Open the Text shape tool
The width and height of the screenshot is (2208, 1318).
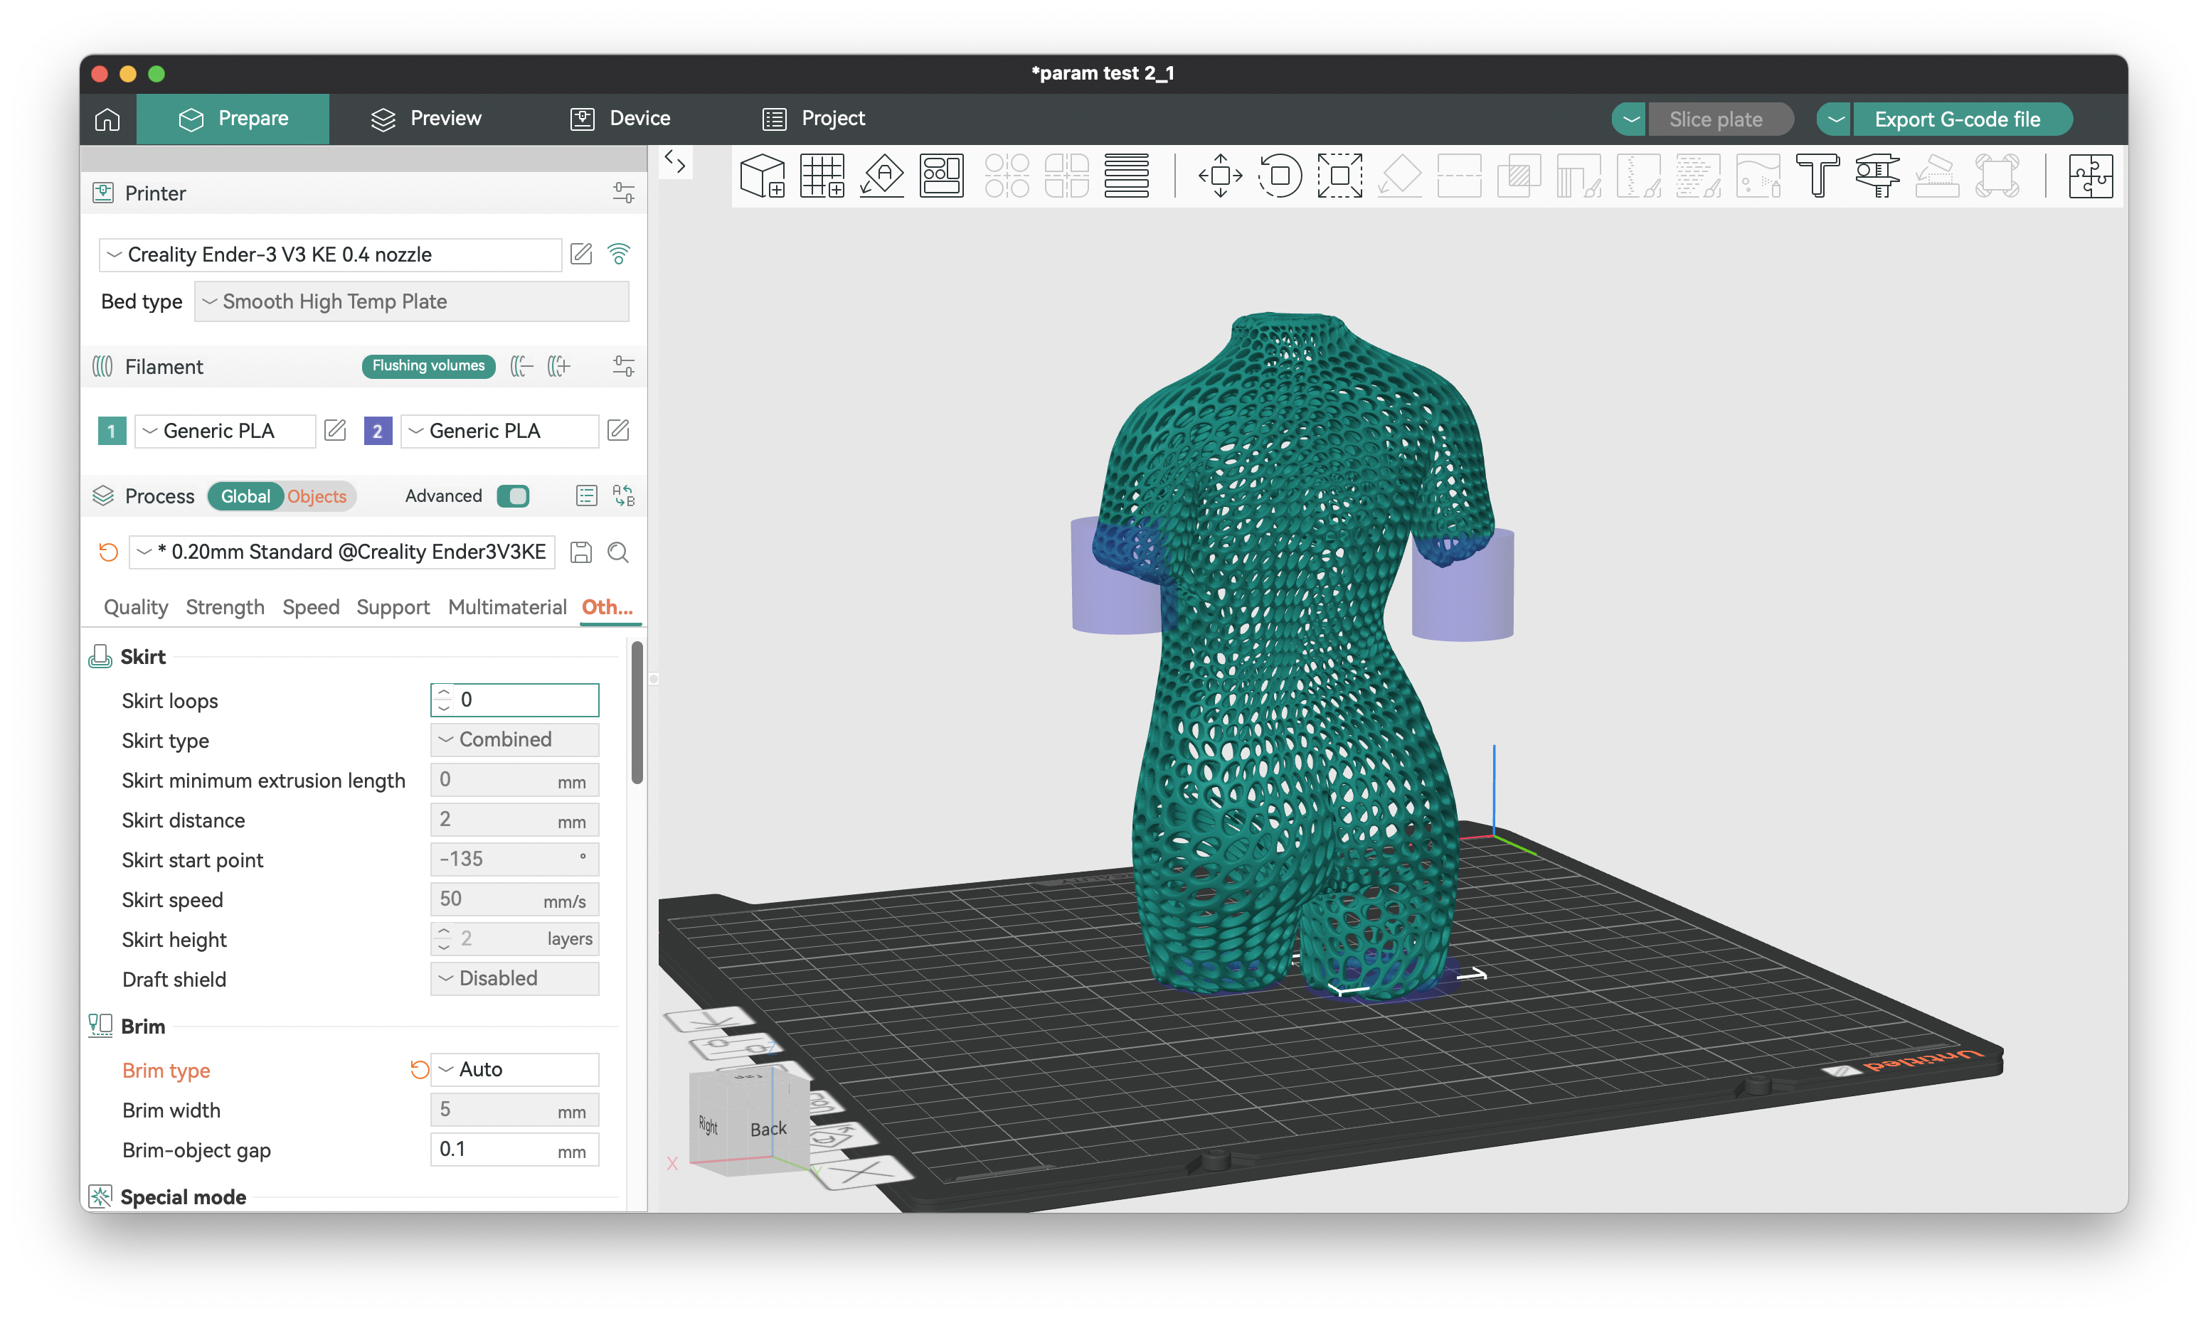pos(1817,175)
